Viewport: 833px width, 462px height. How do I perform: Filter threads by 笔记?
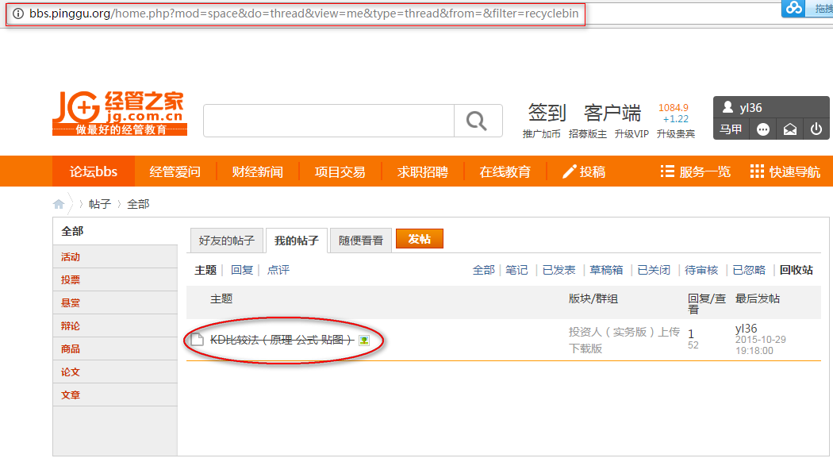[516, 270]
